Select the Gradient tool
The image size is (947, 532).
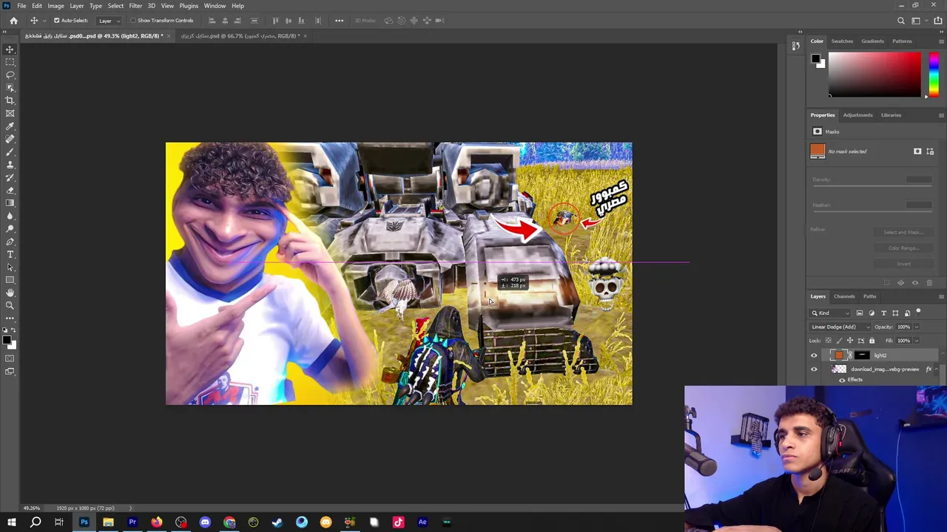click(x=10, y=202)
